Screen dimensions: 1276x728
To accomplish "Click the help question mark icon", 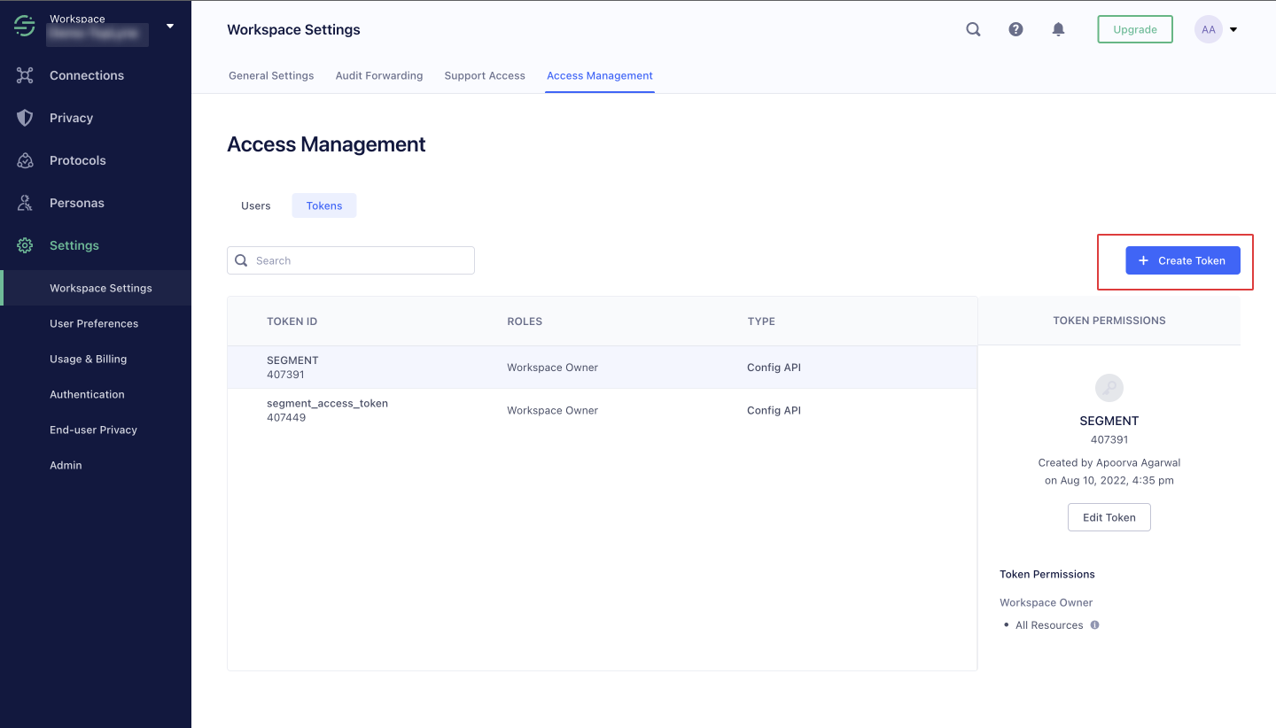I will [x=1016, y=29].
